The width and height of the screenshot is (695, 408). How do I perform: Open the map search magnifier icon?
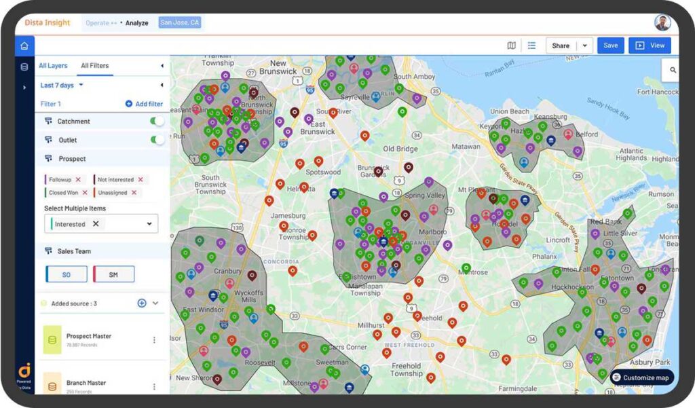coord(671,70)
